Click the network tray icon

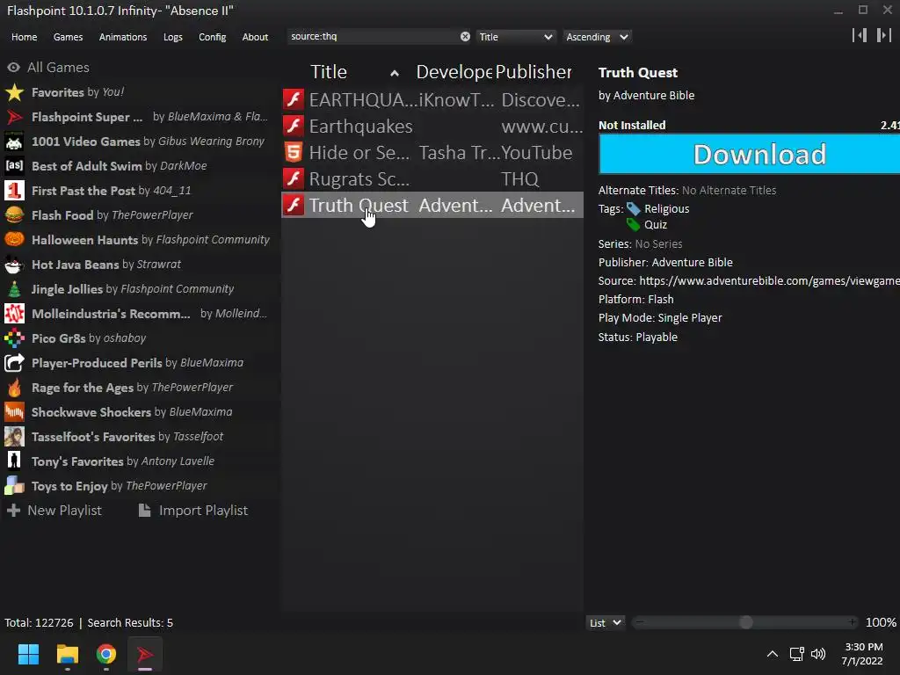[x=796, y=654]
